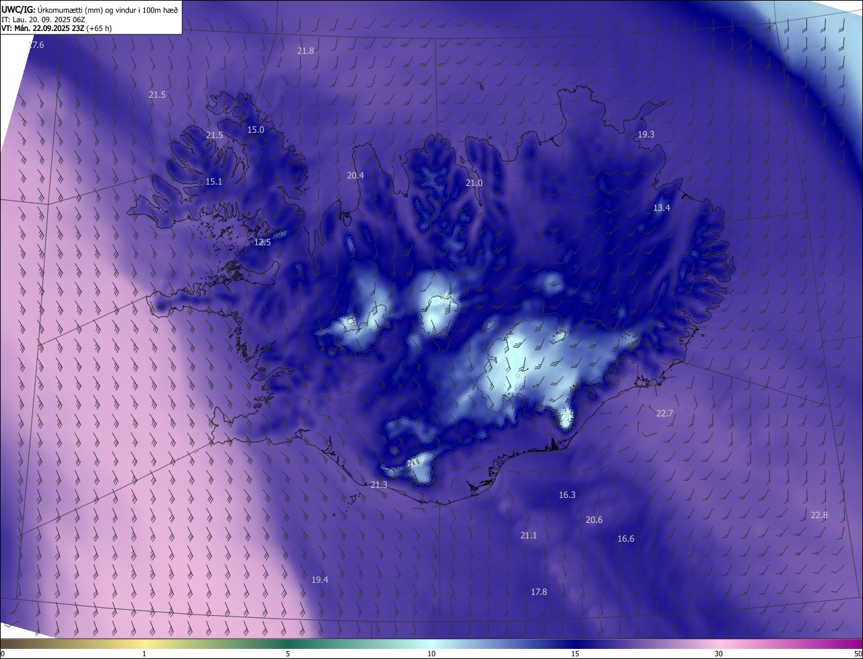Click the color scale at tick 15

coord(575,654)
